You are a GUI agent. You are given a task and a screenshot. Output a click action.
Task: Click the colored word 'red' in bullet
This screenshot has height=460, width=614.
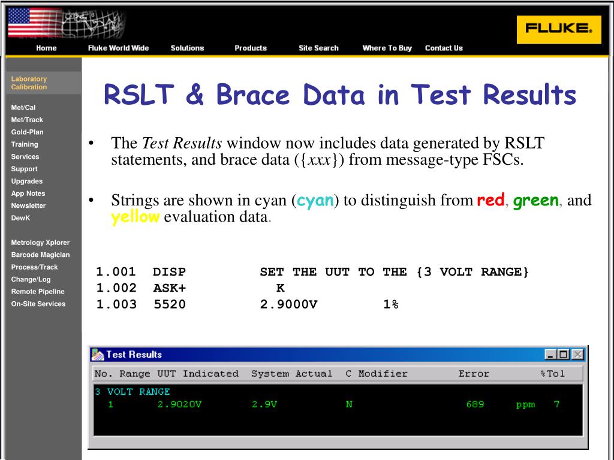pos(490,200)
